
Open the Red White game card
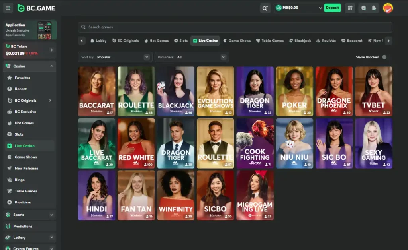tap(136, 143)
